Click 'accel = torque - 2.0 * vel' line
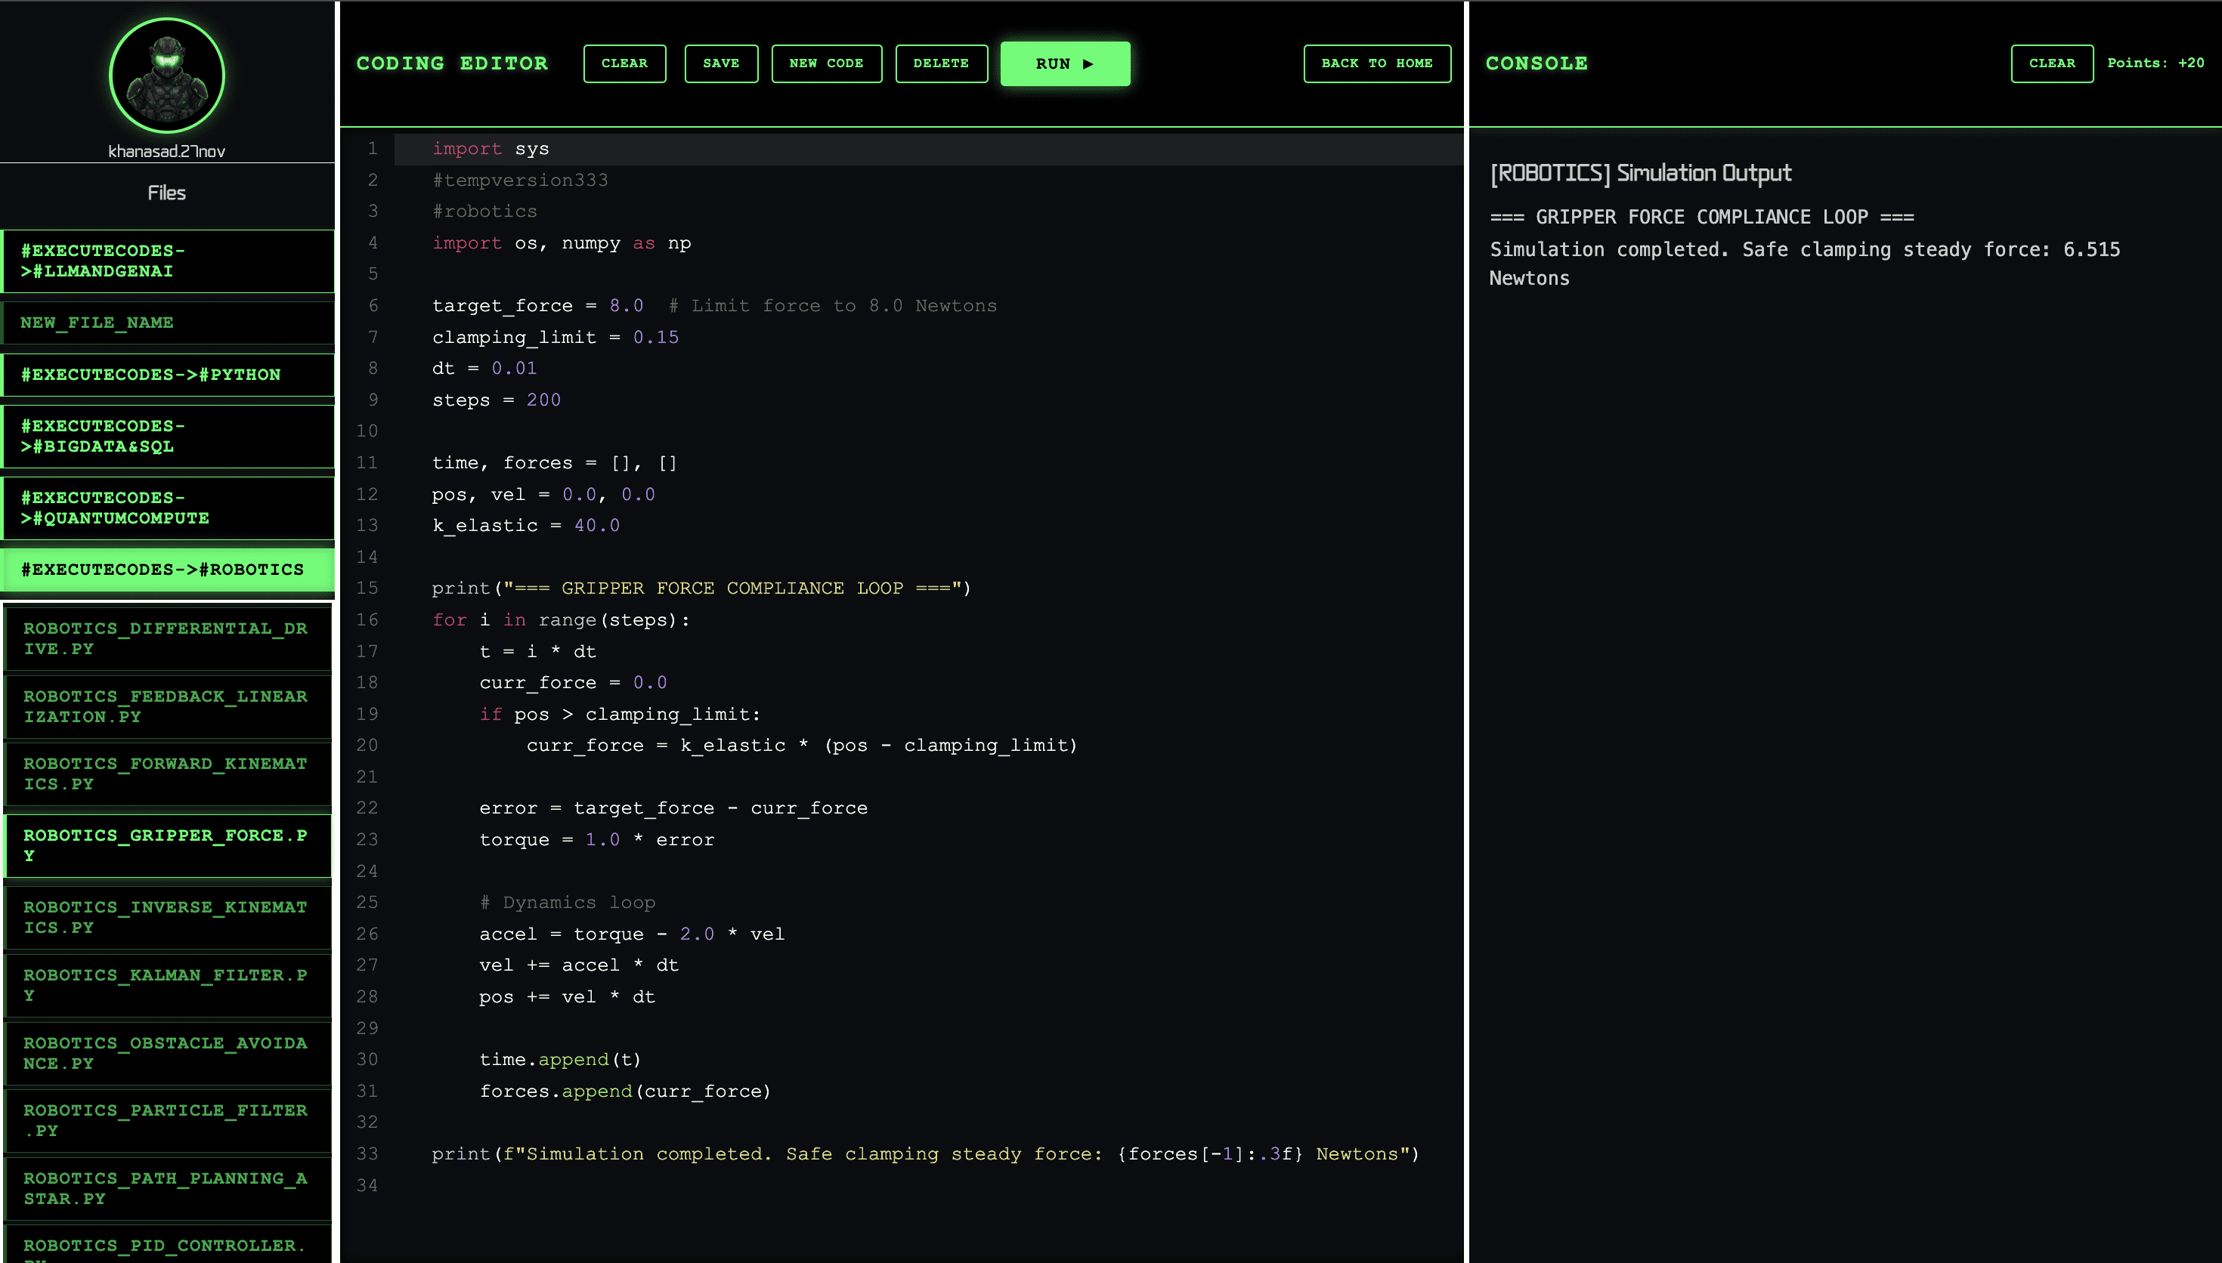 pyautogui.click(x=632, y=934)
